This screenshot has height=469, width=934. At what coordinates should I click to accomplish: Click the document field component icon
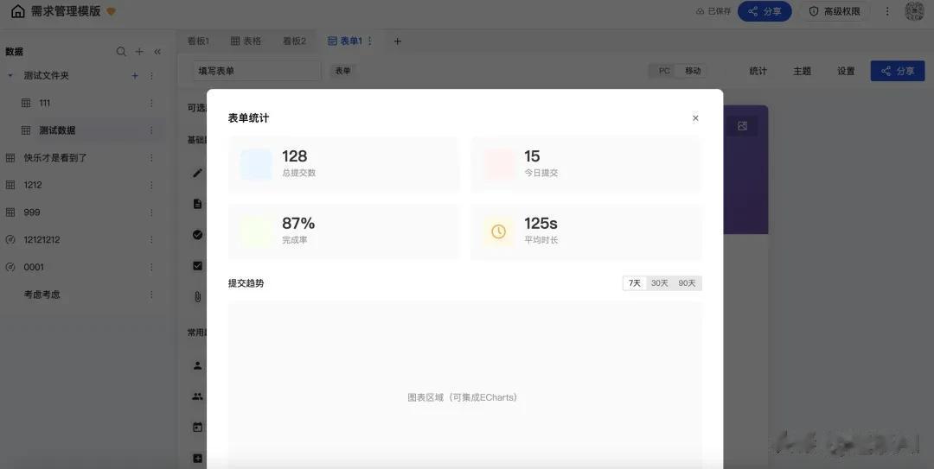197,204
